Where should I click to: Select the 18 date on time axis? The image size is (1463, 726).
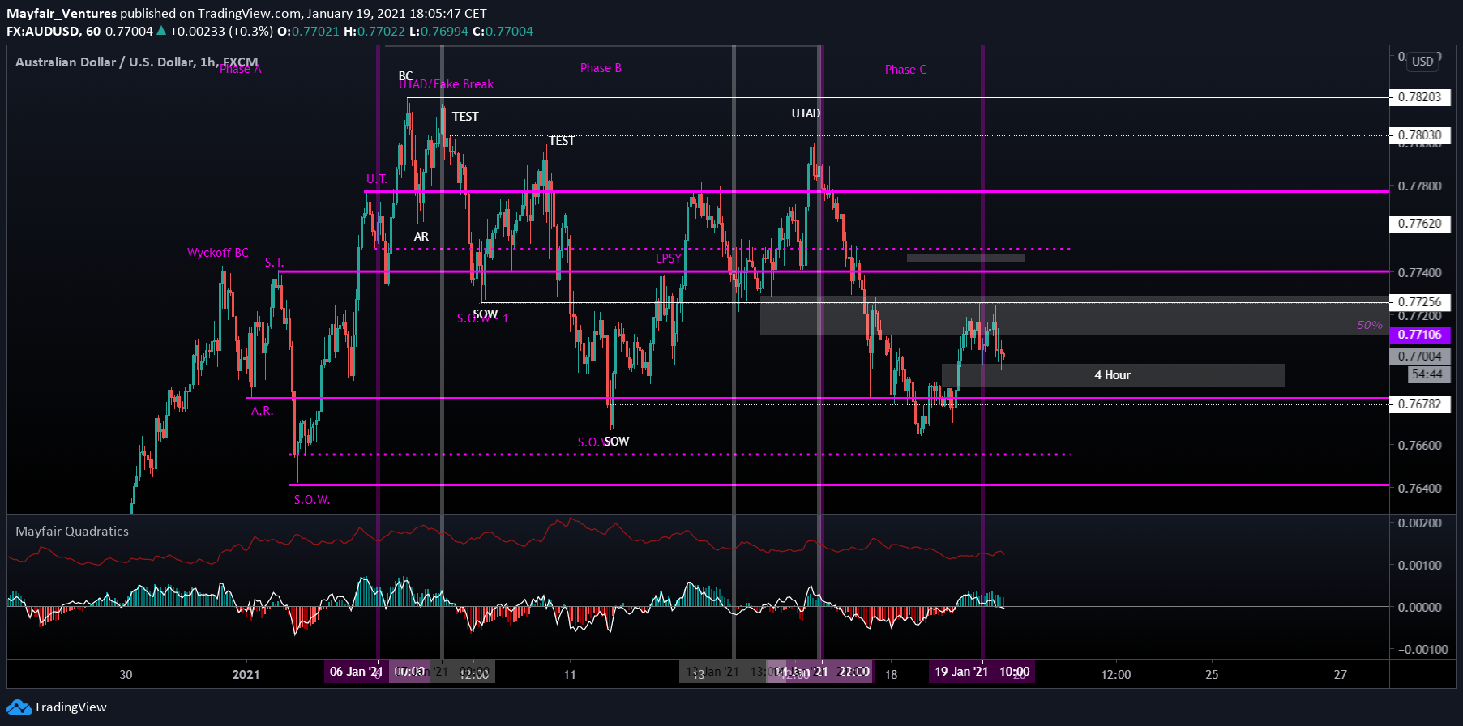(891, 675)
